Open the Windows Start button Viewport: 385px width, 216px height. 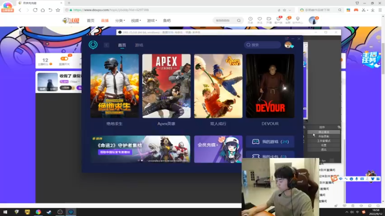point(5,212)
